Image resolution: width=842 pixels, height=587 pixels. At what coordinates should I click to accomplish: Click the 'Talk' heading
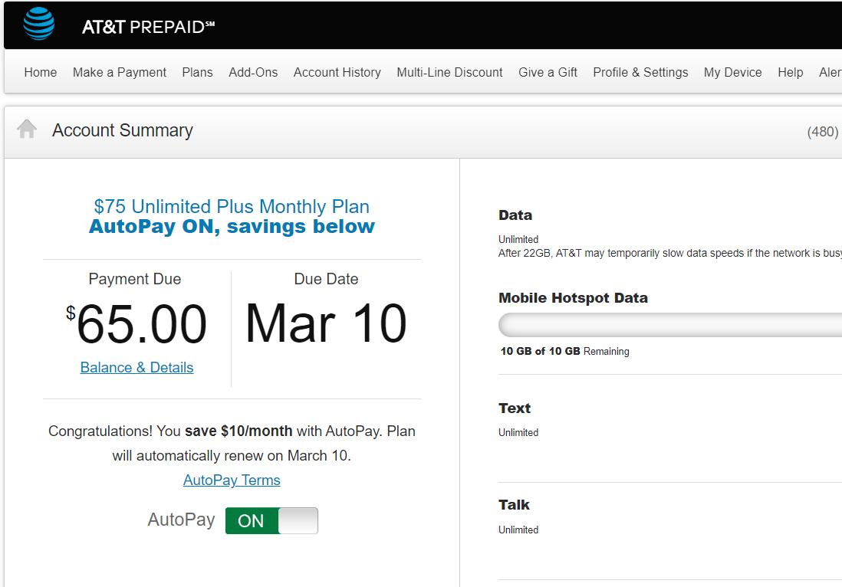pos(514,505)
